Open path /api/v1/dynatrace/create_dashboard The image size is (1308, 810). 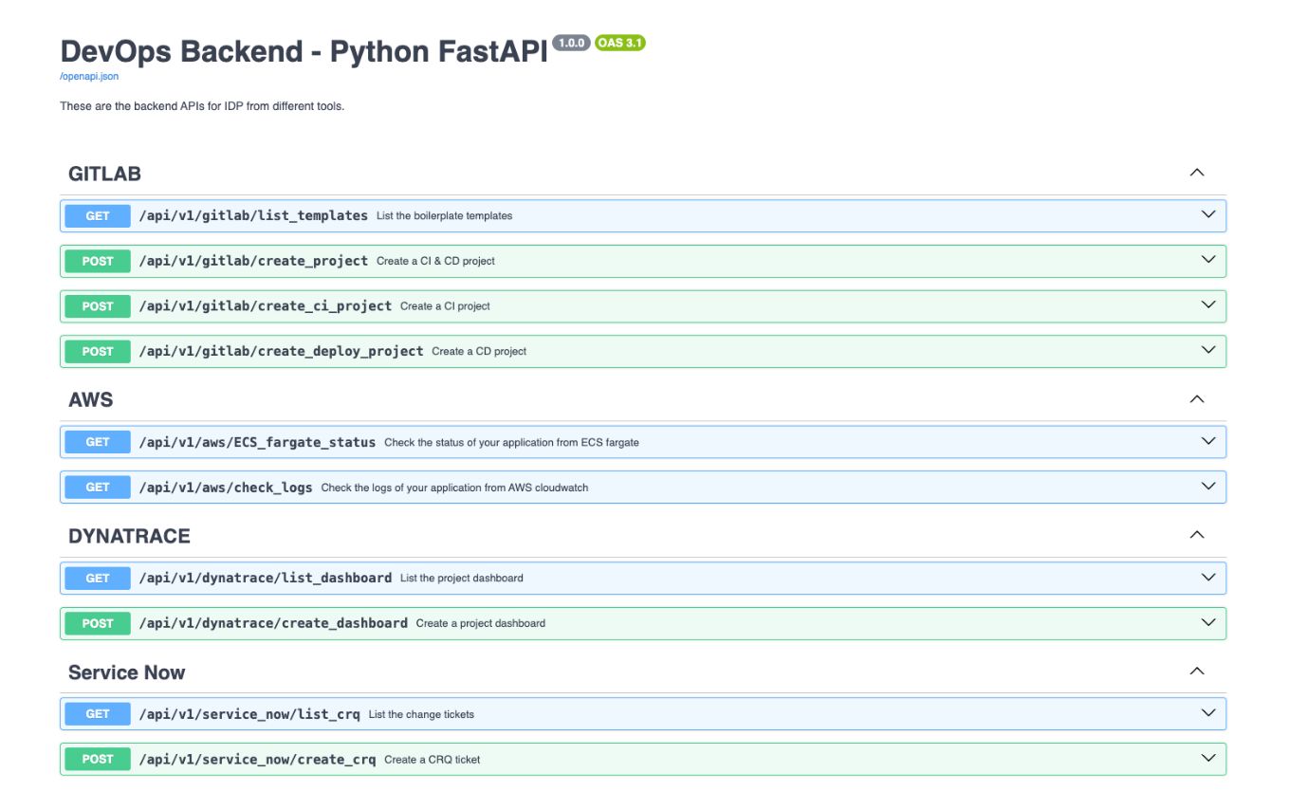pos(273,623)
